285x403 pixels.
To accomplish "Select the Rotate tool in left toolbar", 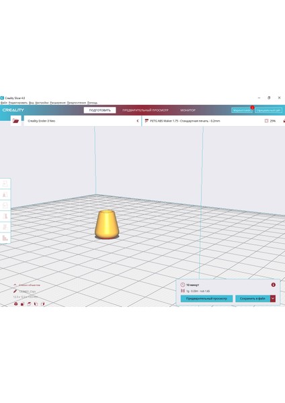I will 5,206.
